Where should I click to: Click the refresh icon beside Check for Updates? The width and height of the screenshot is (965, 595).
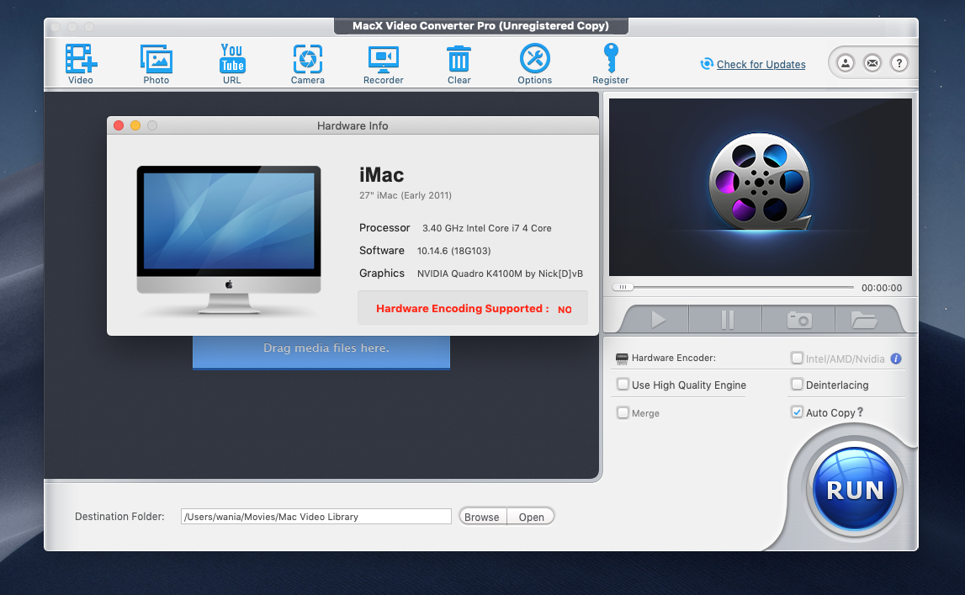tap(707, 64)
